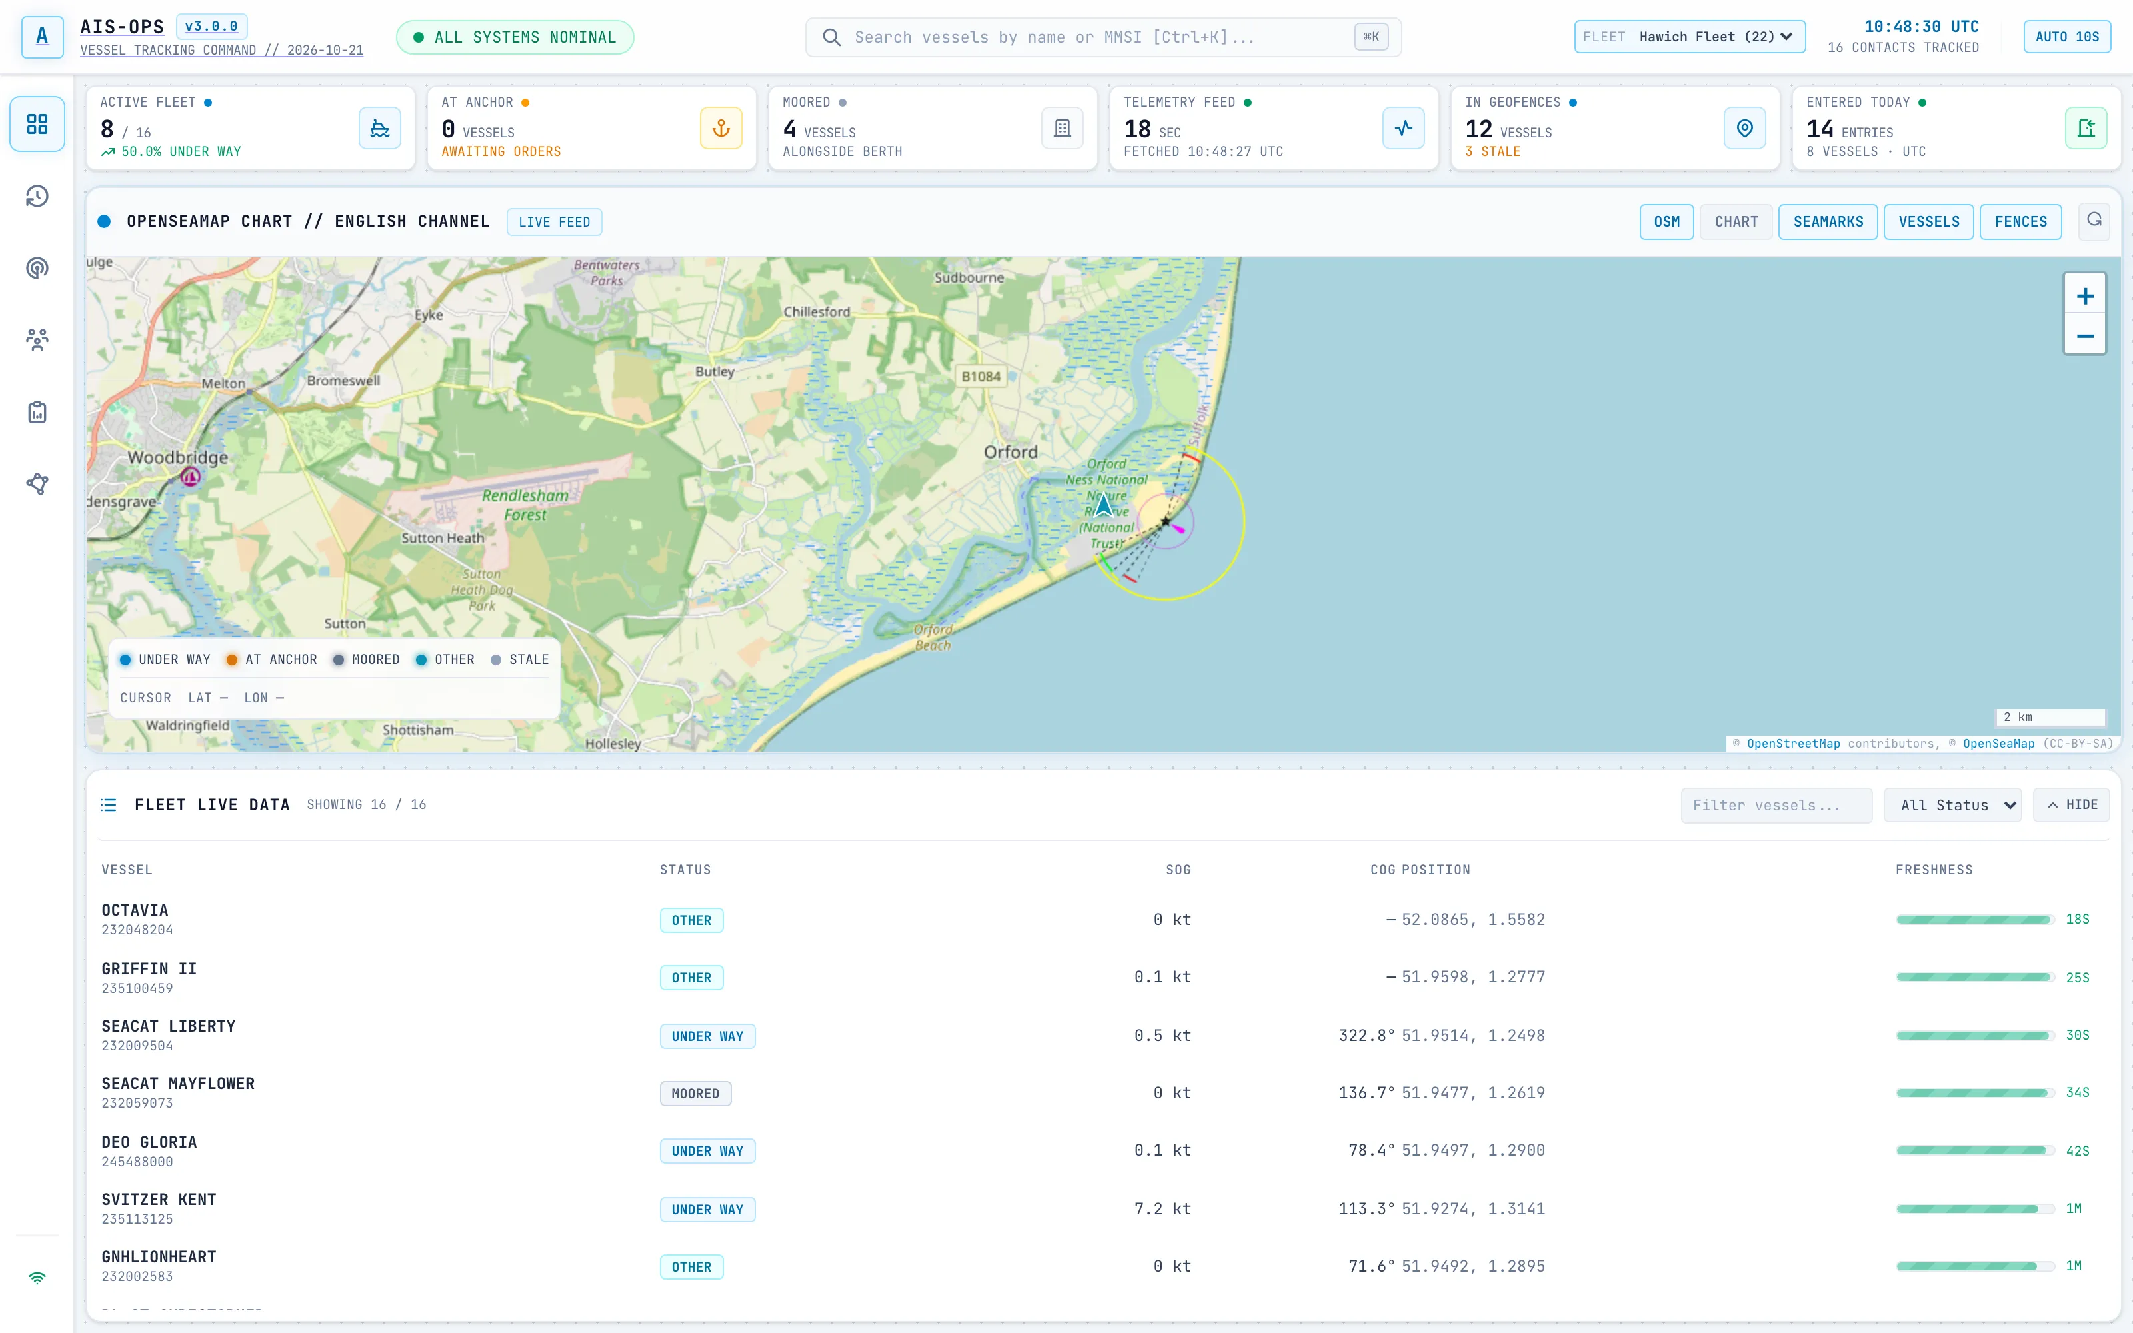Toggle AUTO 10S refresh
The height and width of the screenshot is (1333, 2133).
2067,37
